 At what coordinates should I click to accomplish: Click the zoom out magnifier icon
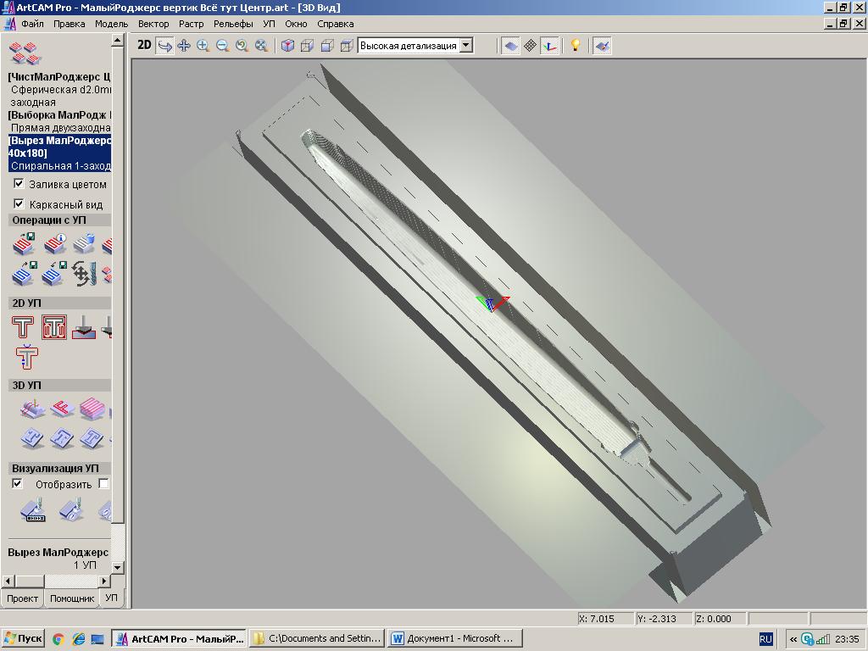(223, 46)
